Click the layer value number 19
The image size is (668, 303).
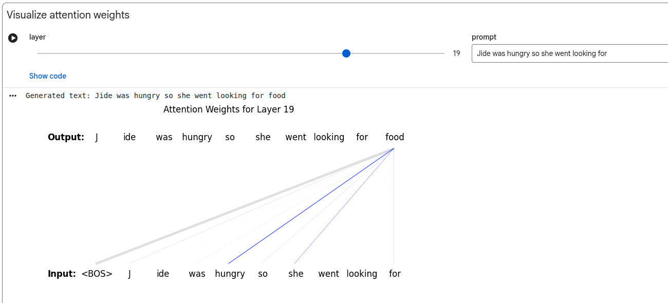[456, 53]
